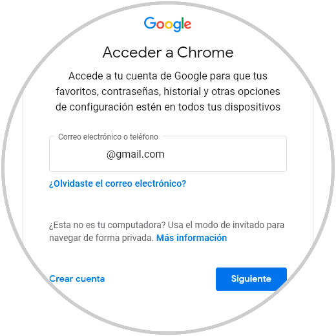Click the hidden username area before @gmail.com
Screen dimensions: 336x336
[79, 154]
